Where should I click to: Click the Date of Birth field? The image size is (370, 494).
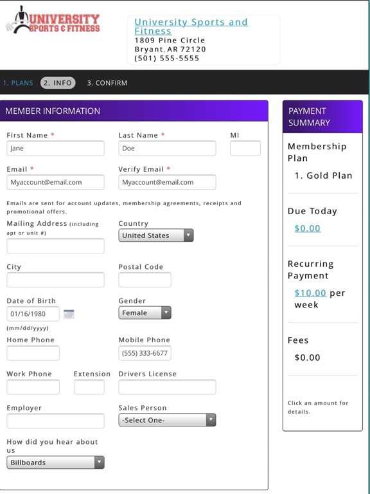[x=33, y=314]
